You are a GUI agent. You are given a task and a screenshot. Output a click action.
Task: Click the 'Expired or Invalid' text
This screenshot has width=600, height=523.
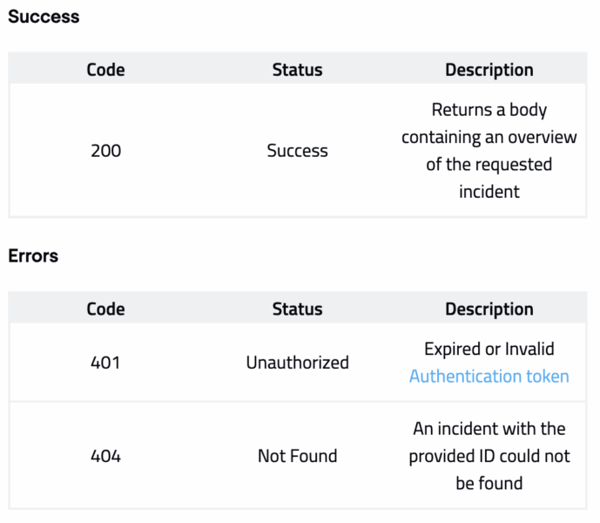489,350
